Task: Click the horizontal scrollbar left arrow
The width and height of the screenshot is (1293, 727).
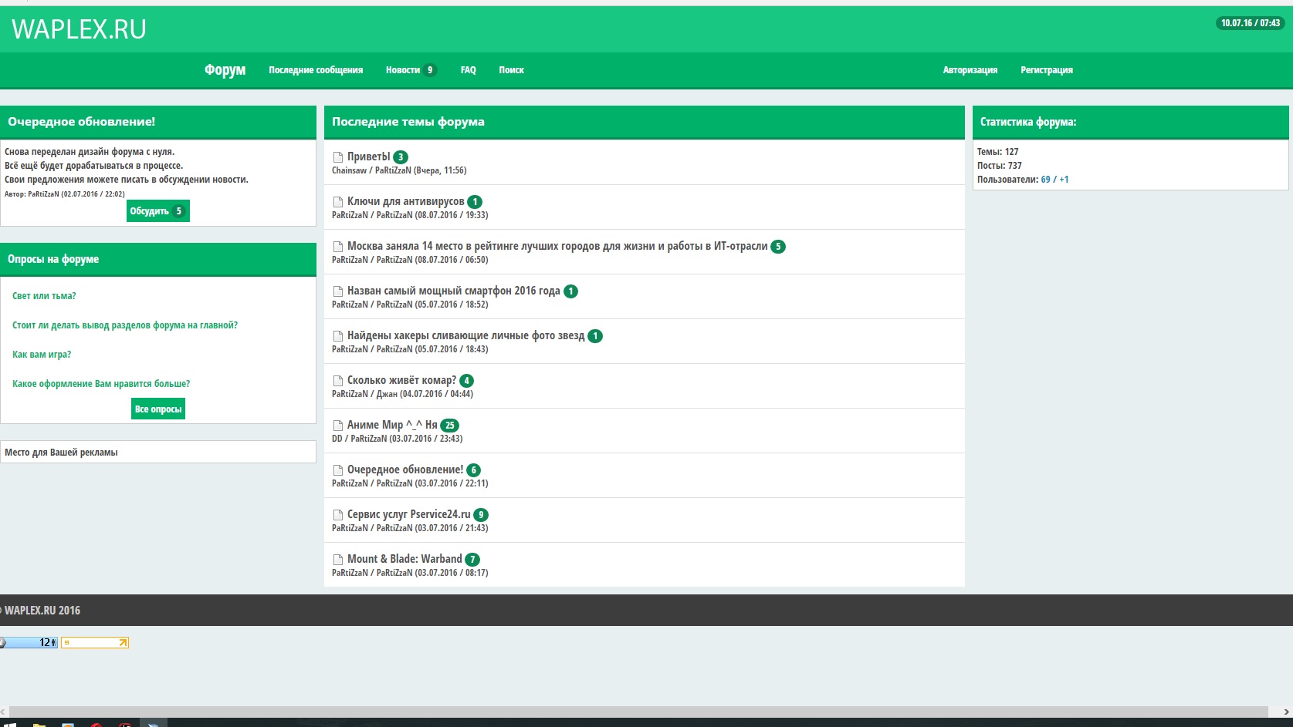Action: [4, 712]
